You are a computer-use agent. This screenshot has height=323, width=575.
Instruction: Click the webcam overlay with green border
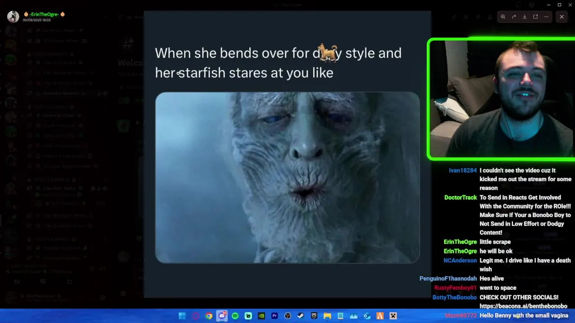[x=501, y=99]
